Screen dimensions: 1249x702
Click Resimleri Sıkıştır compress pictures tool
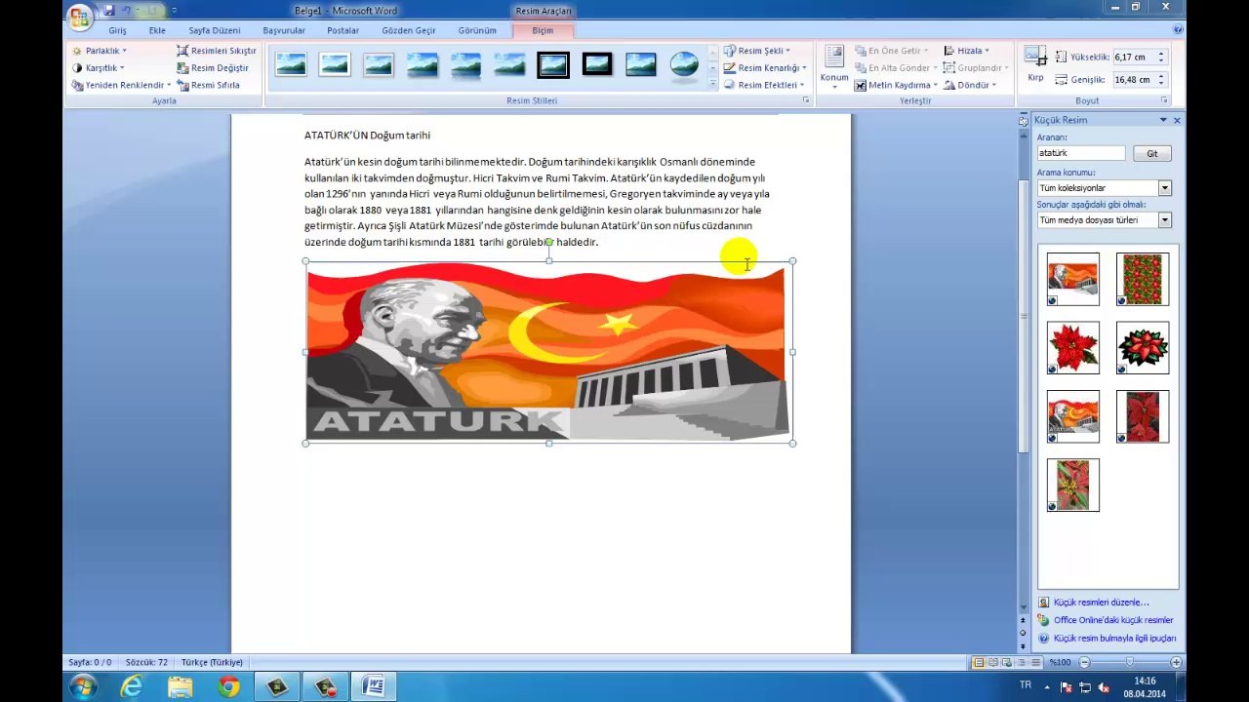[x=216, y=51]
